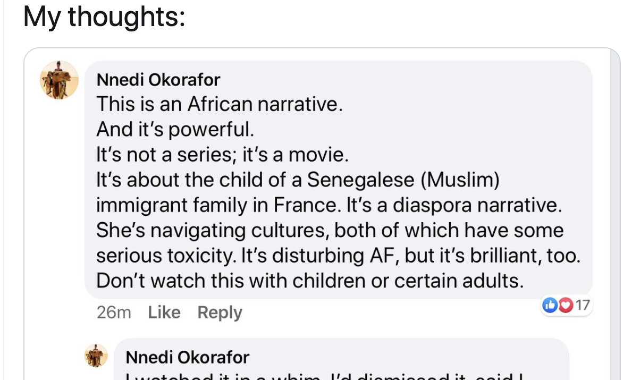The image size is (640, 380).
Task: Like the first Nnedi Okorafor comment
Action: (x=164, y=313)
